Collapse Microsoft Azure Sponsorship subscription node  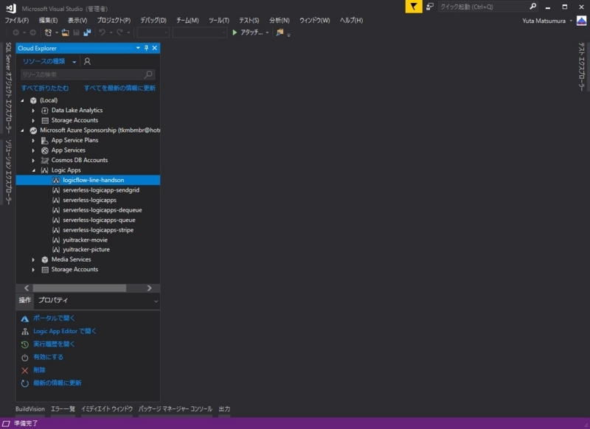23,130
